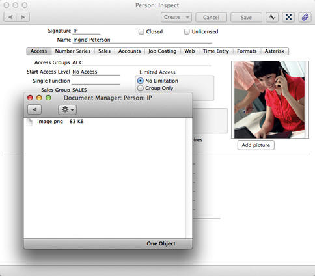Zoom the Document Manager window
Viewport: 315px width, 276px height.
(48, 98)
